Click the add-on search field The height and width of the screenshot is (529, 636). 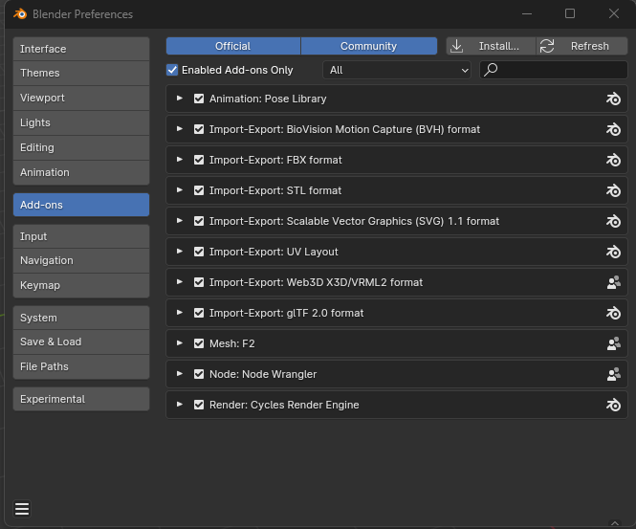pyautogui.click(x=554, y=70)
